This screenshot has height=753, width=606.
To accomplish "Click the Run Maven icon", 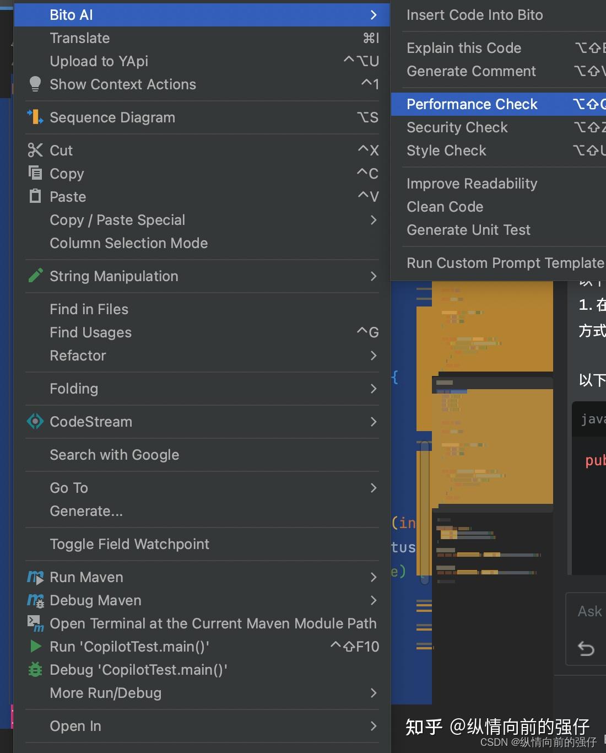I will 35,577.
